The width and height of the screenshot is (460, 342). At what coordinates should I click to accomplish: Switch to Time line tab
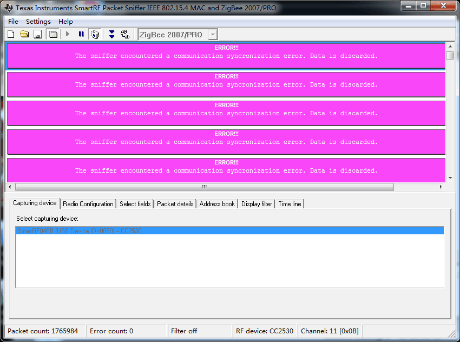290,204
